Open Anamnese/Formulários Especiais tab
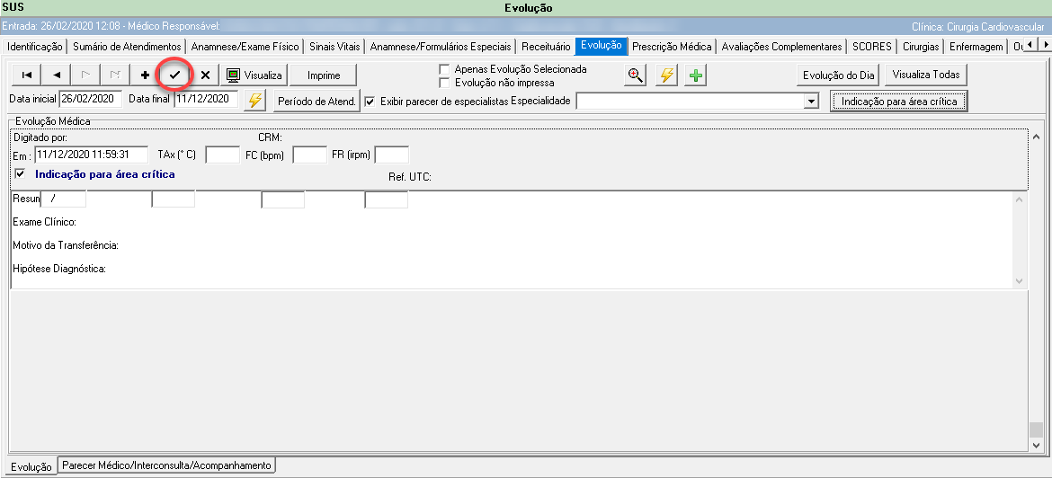This screenshot has height=478, width=1052. click(x=440, y=47)
